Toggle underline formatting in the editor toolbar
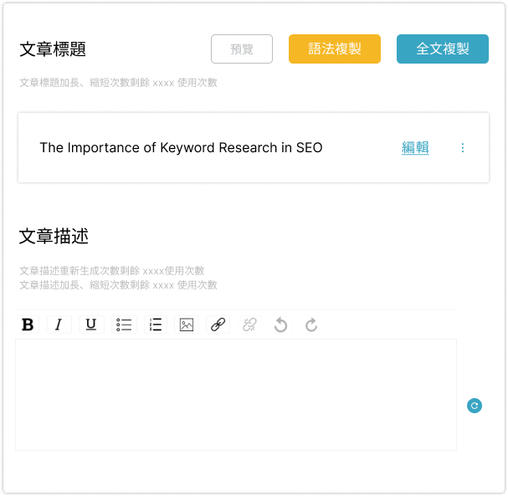 (91, 325)
